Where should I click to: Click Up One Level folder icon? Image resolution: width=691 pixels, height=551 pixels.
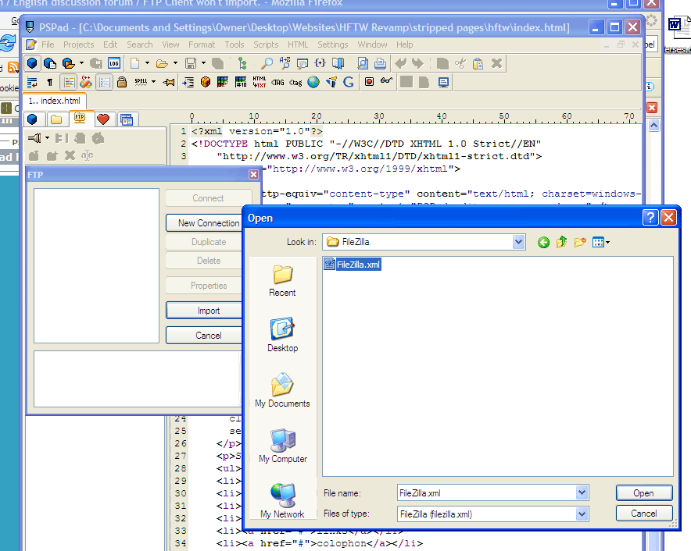click(x=561, y=243)
